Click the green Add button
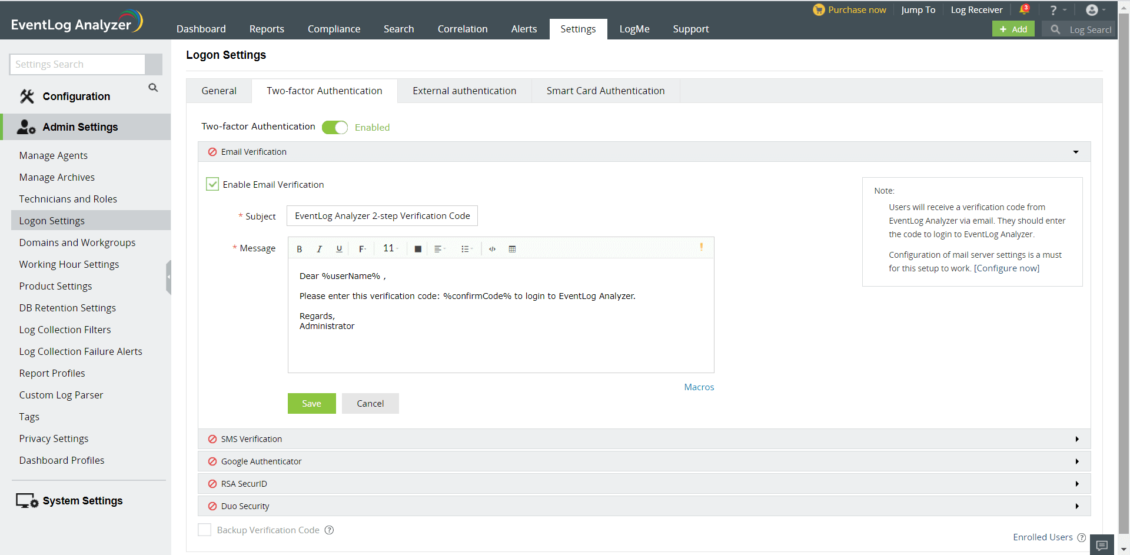Viewport: 1130px width, 555px height. [1013, 29]
